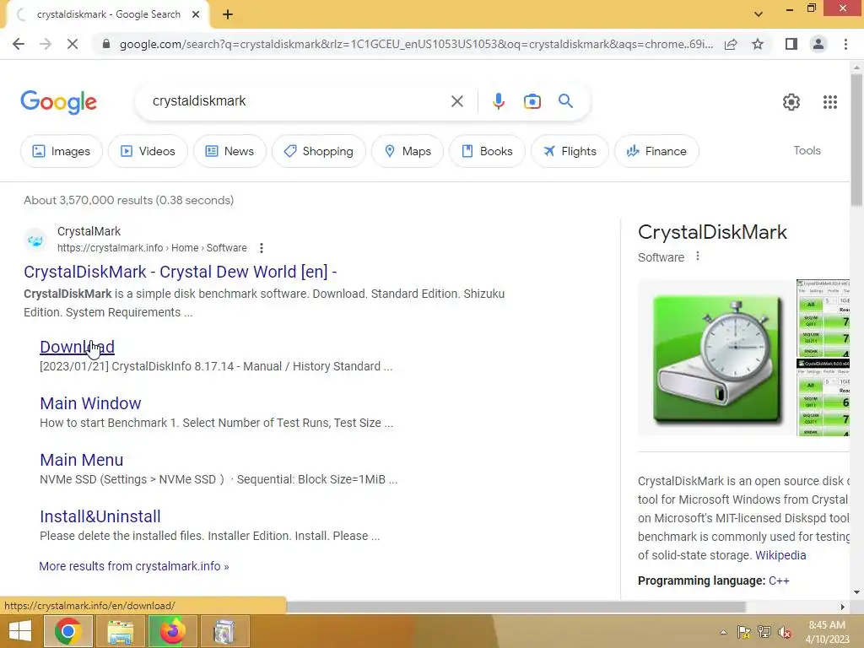Image resolution: width=864 pixels, height=648 pixels.
Task: Click in the Google search input field
Action: click(x=298, y=101)
